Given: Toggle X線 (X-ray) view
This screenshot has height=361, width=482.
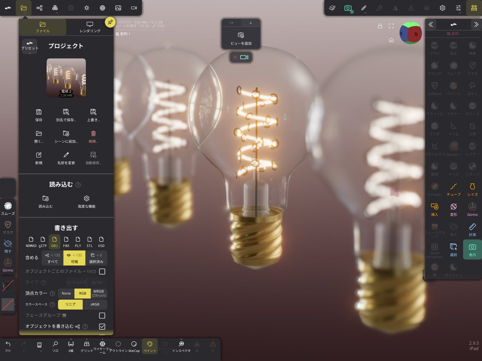Looking at the screenshot, I should click(71, 346).
